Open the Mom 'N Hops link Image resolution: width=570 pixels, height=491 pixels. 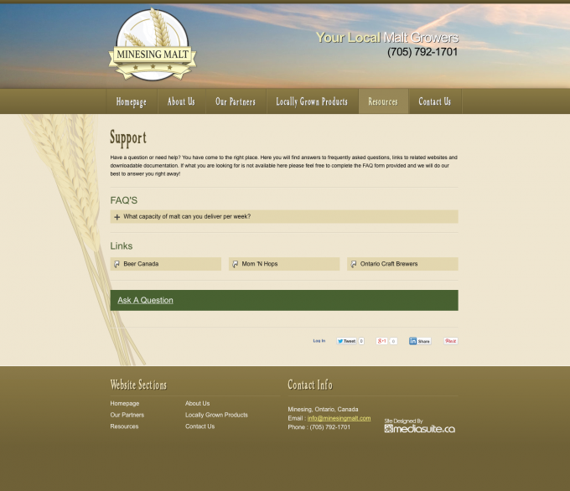(260, 264)
